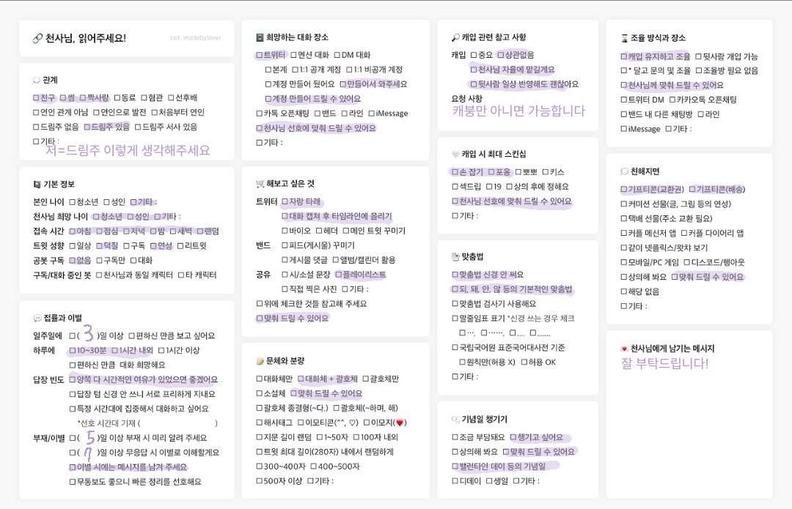
Task: Select the "연인으로 발전" checkbox
Action: point(96,113)
